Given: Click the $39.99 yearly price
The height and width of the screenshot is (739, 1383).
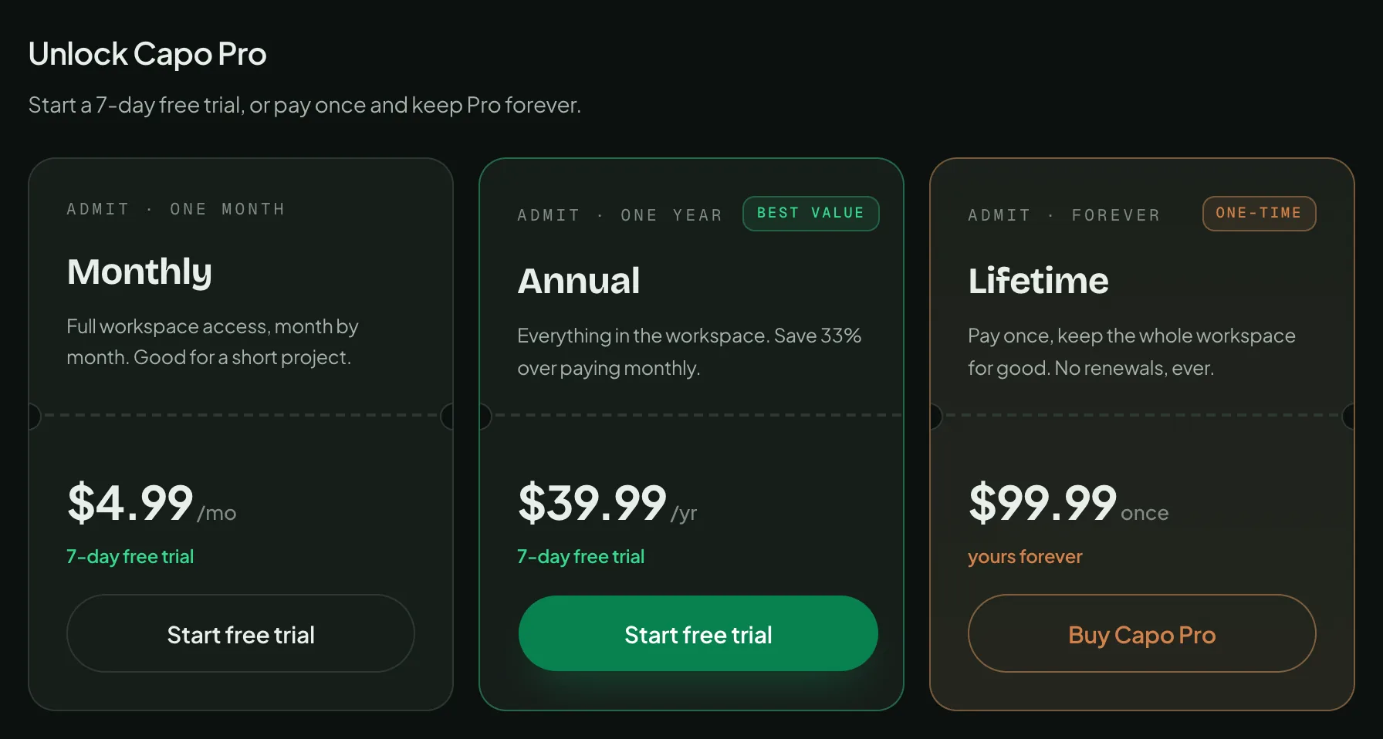Looking at the screenshot, I should 607,504.
